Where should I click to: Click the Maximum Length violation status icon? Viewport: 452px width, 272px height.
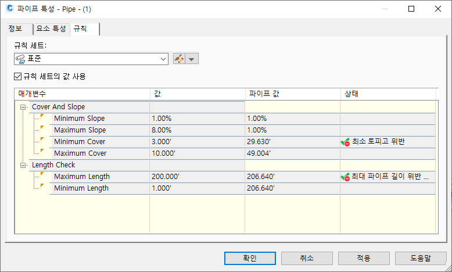click(345, 177)
